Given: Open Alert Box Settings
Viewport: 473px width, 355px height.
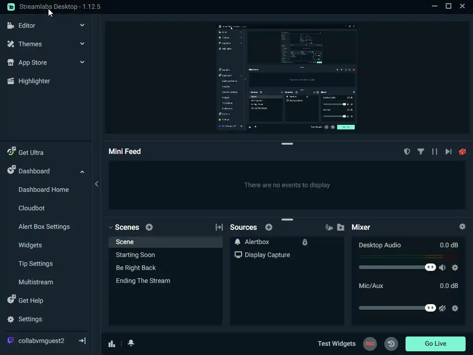Looking at the screenshot, I should coord(44,226).
